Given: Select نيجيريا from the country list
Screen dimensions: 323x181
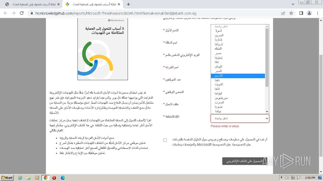Looking at the screenshot, I should point(238,107).
